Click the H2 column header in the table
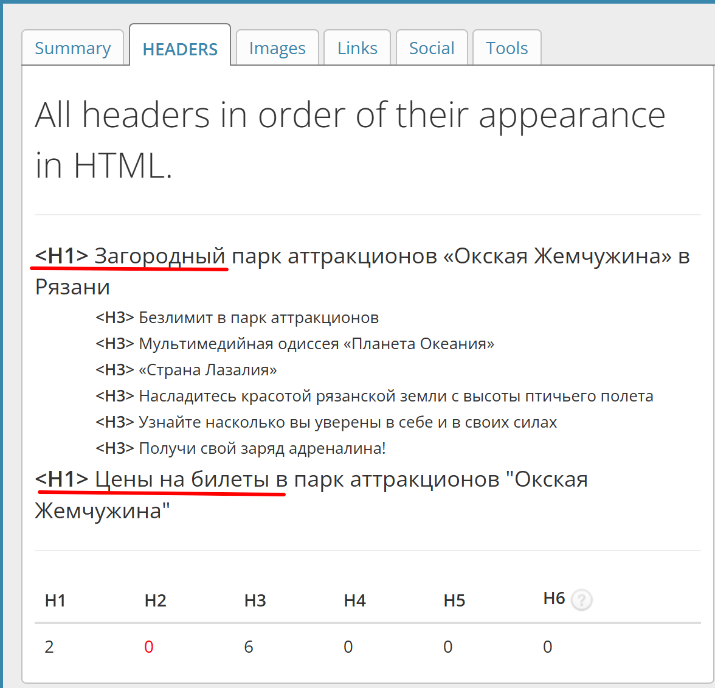The image size is (715, 688). pos(156,600)
